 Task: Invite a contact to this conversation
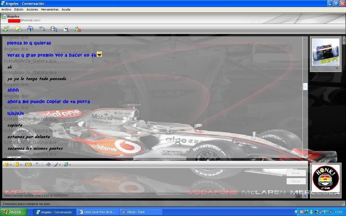(6, 29)
